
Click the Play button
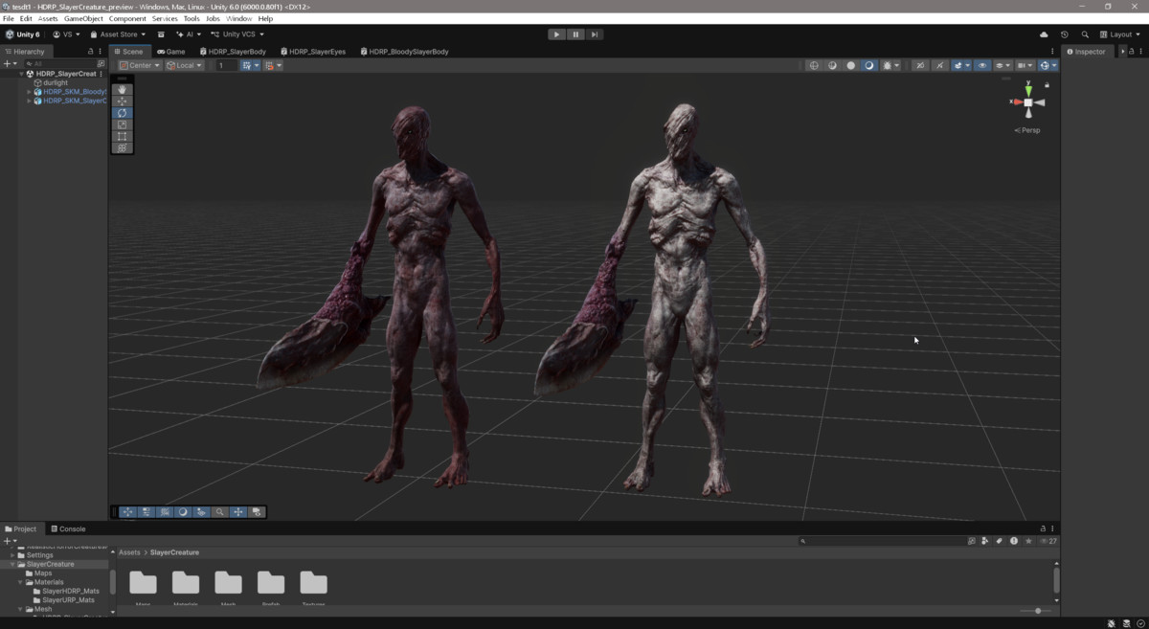556,34
